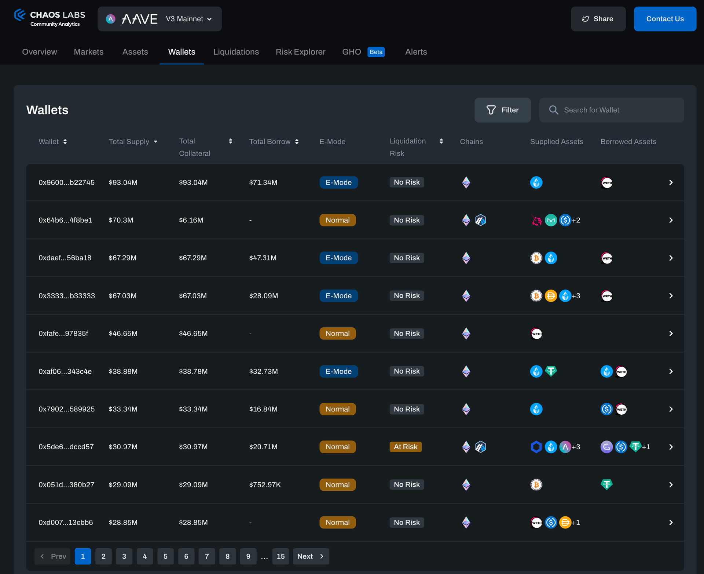The height and width of the screenshot is (574, 704).
Task: Switch to the Markets tab
Action: point(89,52)
